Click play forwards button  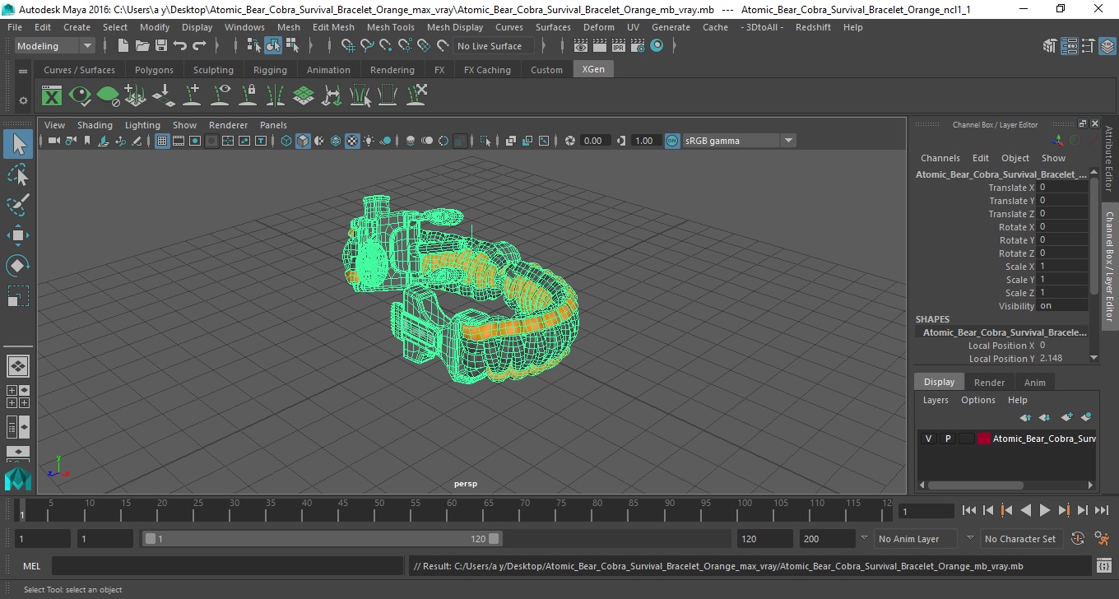[1044, 510]
